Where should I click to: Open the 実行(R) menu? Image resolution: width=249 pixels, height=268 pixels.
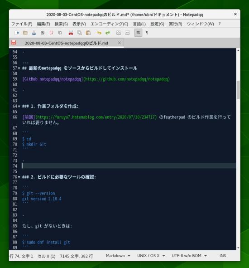176,24
